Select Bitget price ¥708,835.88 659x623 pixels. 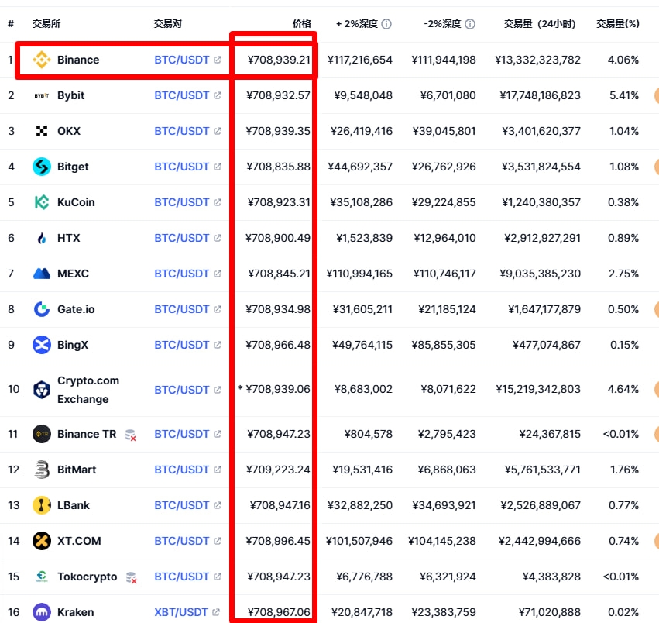(x=278, y=167)
